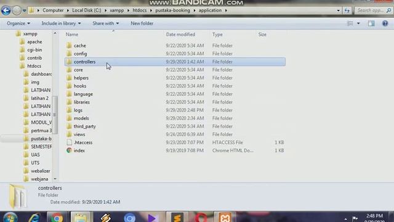Select pustaka-booking breadcrumb

click(172, 10)
